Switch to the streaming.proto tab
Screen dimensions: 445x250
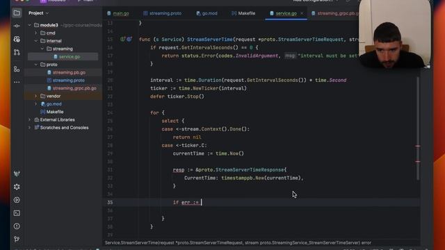(162, 13)
